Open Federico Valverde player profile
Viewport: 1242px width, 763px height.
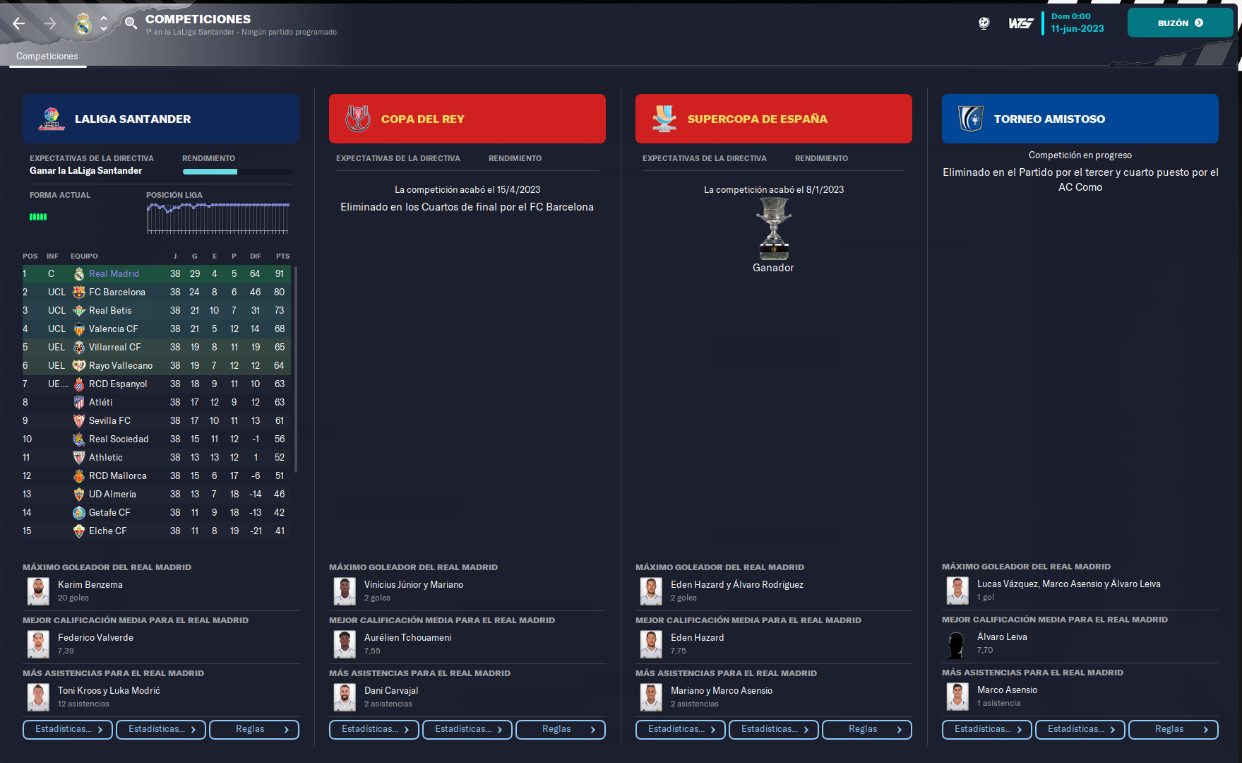tap(95, 637)
